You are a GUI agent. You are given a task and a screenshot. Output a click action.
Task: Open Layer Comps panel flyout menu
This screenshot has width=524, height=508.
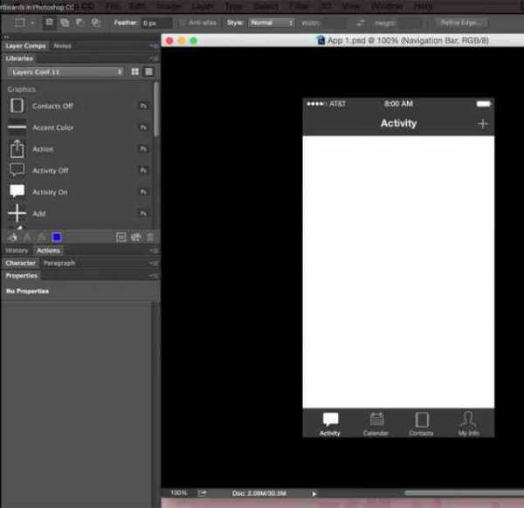(154, 45)
